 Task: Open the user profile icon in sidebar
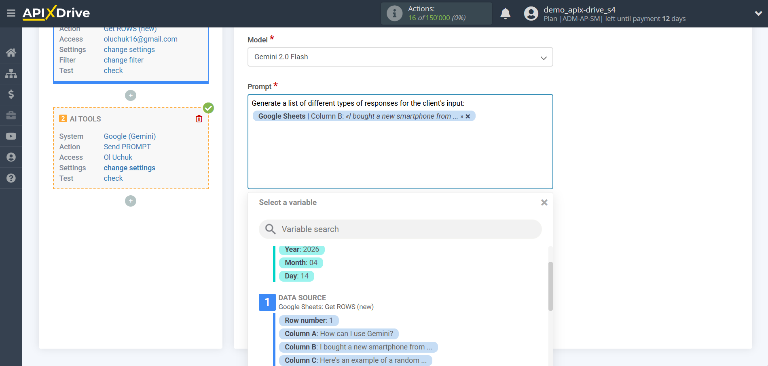tap(11, 157)
